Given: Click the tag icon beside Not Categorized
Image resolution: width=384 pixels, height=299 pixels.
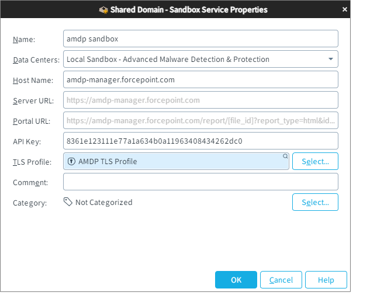Looking at the screenshot, I should [x=68, y=202].
